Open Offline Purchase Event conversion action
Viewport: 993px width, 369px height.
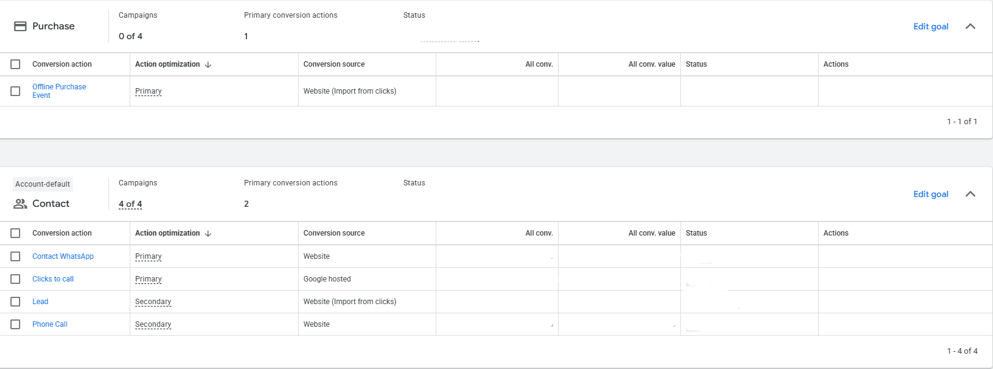pyautogui.click(x=59, y=91)
